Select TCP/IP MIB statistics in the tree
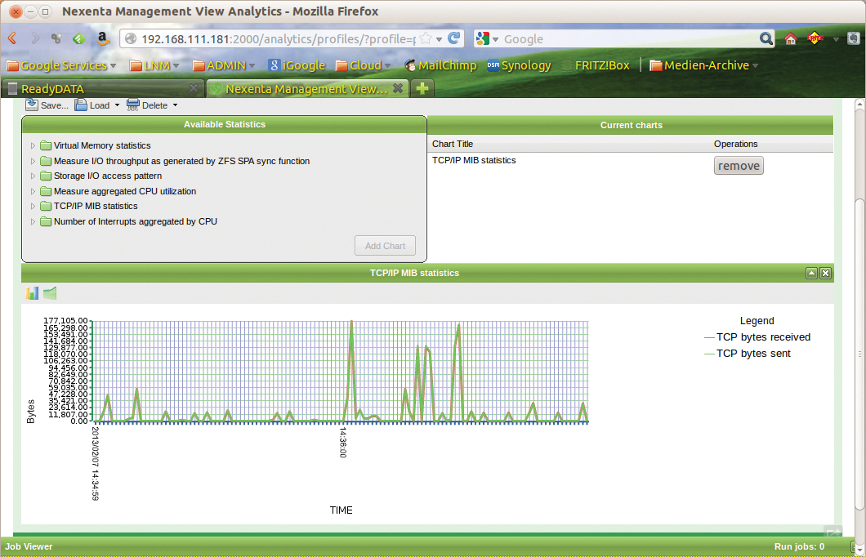The height and width of the screenshot is (557, 866). pos(96,206)
